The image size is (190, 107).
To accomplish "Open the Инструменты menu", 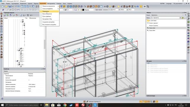I will pyautogui.click(x=51, y=4).
